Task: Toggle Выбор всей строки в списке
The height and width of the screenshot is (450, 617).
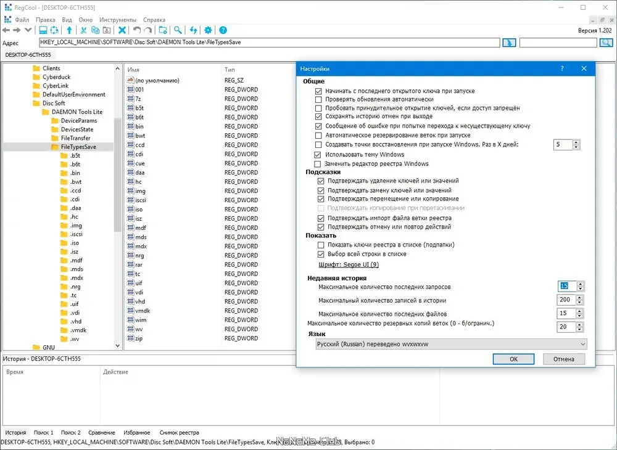Action: 321,254
